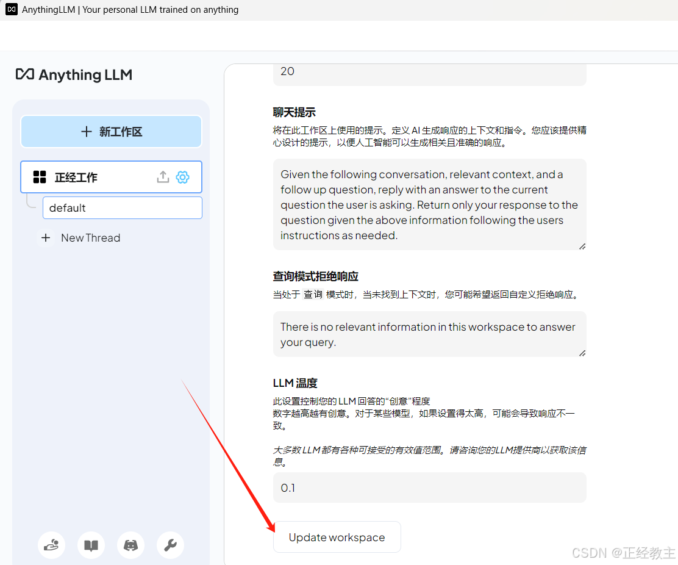Open workspace settings gear for 正经工作
Image resolution: width=678 pixels, height=565 pixels.
(x=182, y=177)
